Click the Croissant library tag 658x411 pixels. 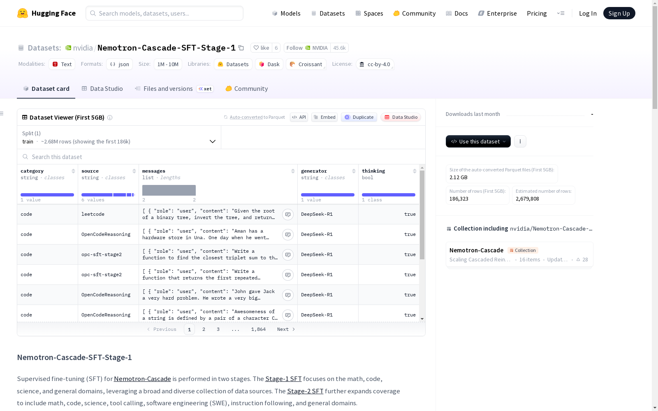tap(306, 64)
